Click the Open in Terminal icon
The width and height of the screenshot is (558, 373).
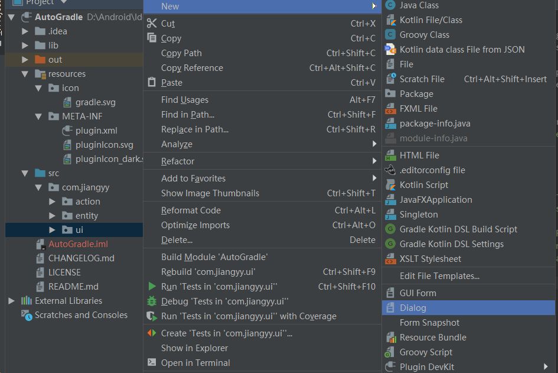tap(152, 362)
